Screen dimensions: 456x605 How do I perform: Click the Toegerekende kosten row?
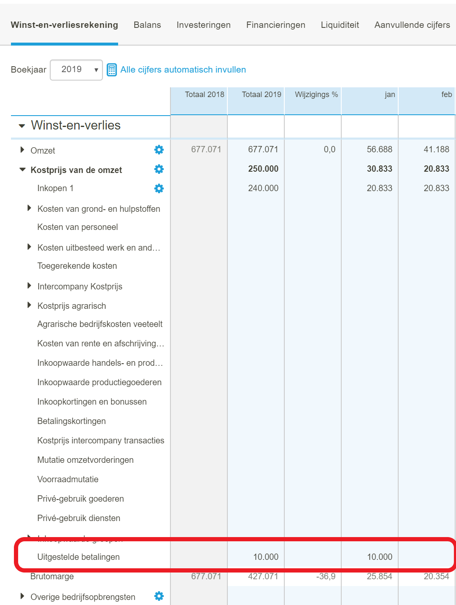[x=77, y=266]
